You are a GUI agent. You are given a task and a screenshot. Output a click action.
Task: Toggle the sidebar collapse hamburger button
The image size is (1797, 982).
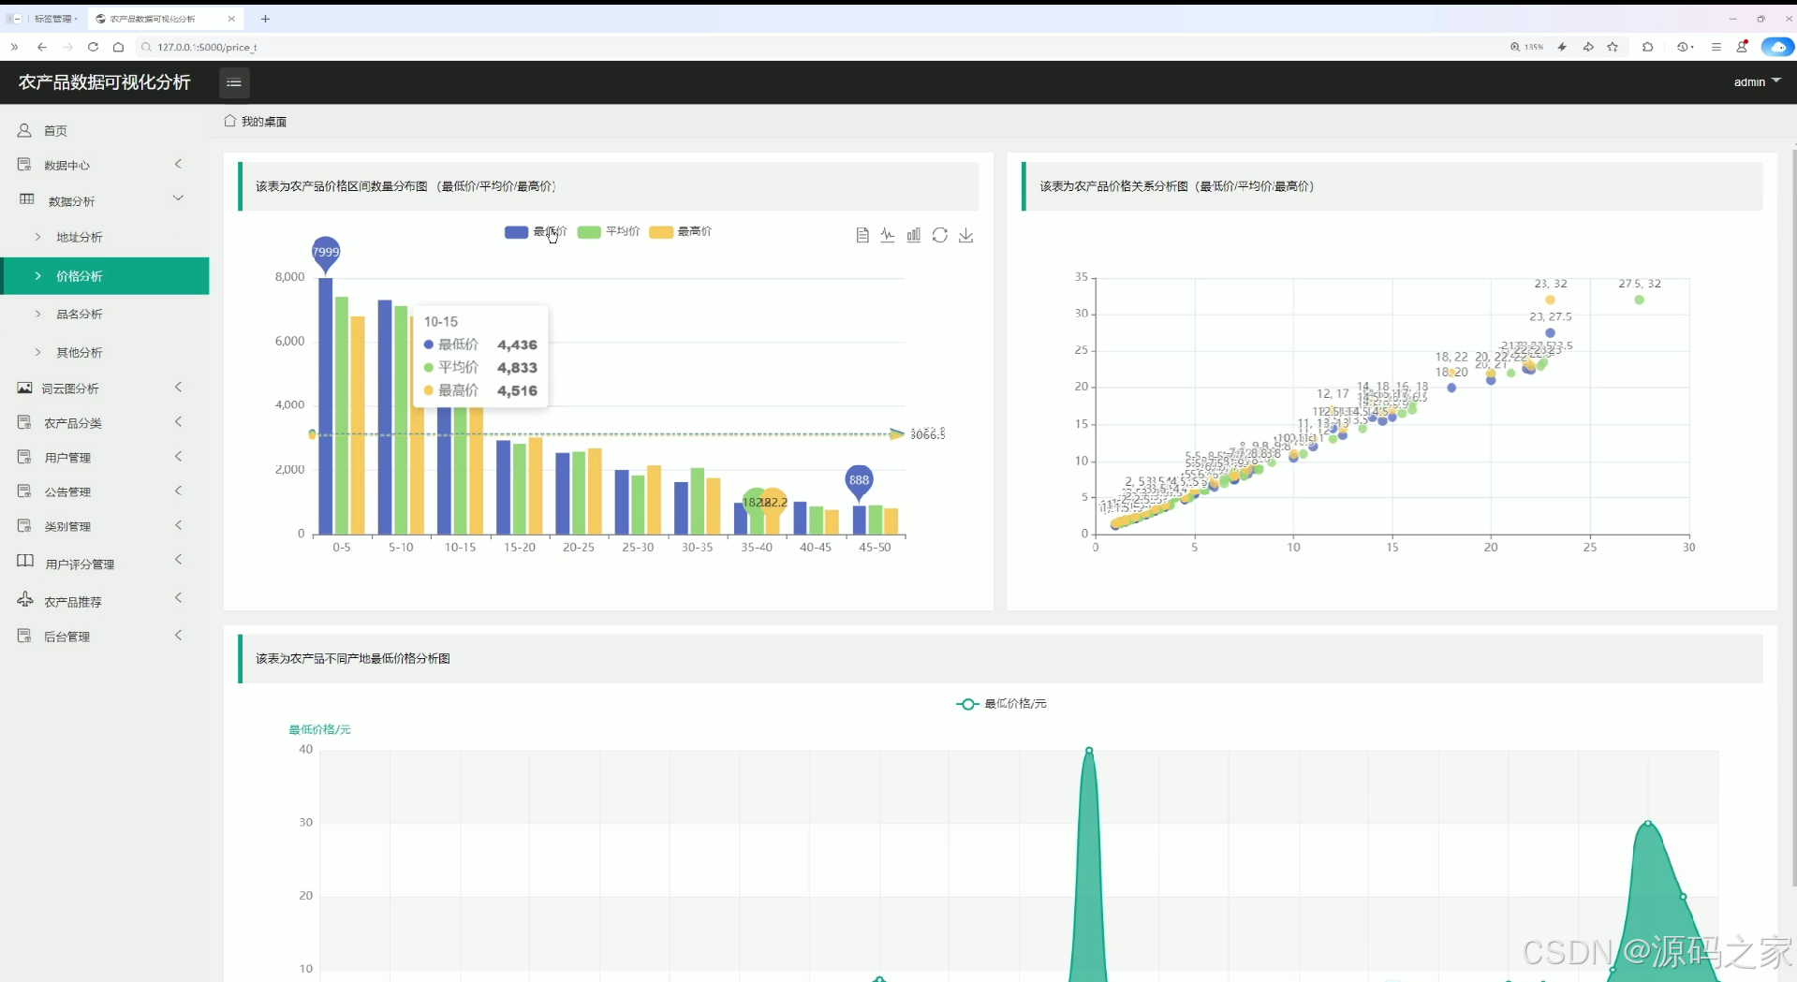(234, 82)
